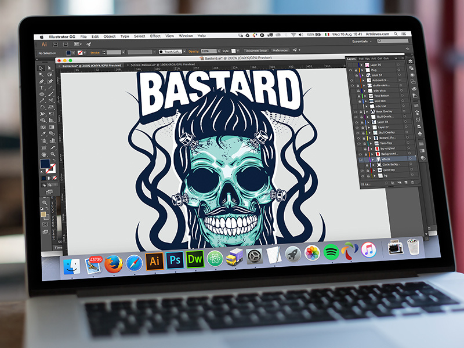Select the Type tool
Screen dimensions: 464x348
41,88
